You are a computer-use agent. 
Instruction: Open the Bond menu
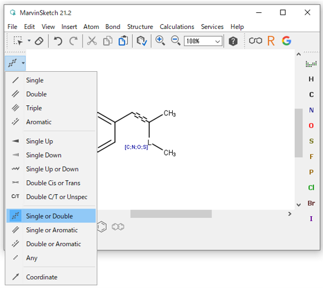point(113,27)
